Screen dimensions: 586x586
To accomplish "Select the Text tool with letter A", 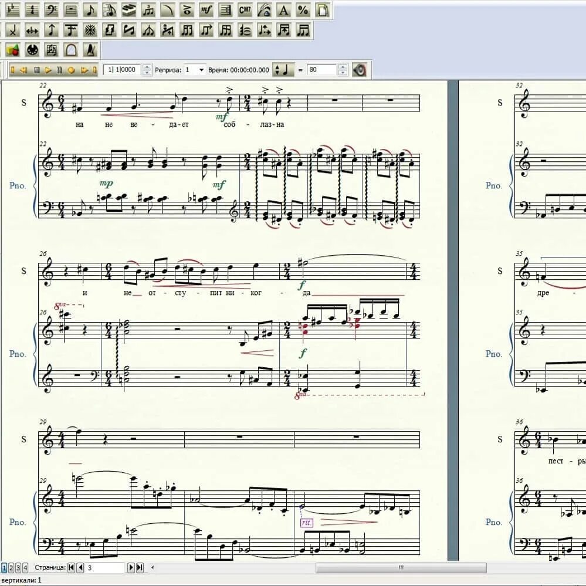I will (284, 10).
